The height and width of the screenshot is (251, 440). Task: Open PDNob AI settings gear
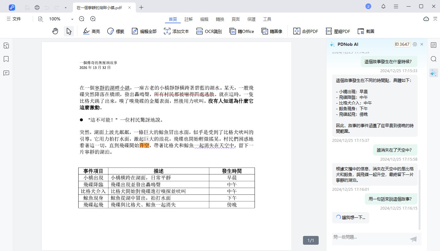pos(415,44)
